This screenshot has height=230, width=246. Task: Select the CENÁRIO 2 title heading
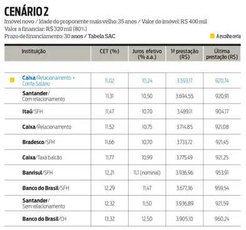[26, 11]
